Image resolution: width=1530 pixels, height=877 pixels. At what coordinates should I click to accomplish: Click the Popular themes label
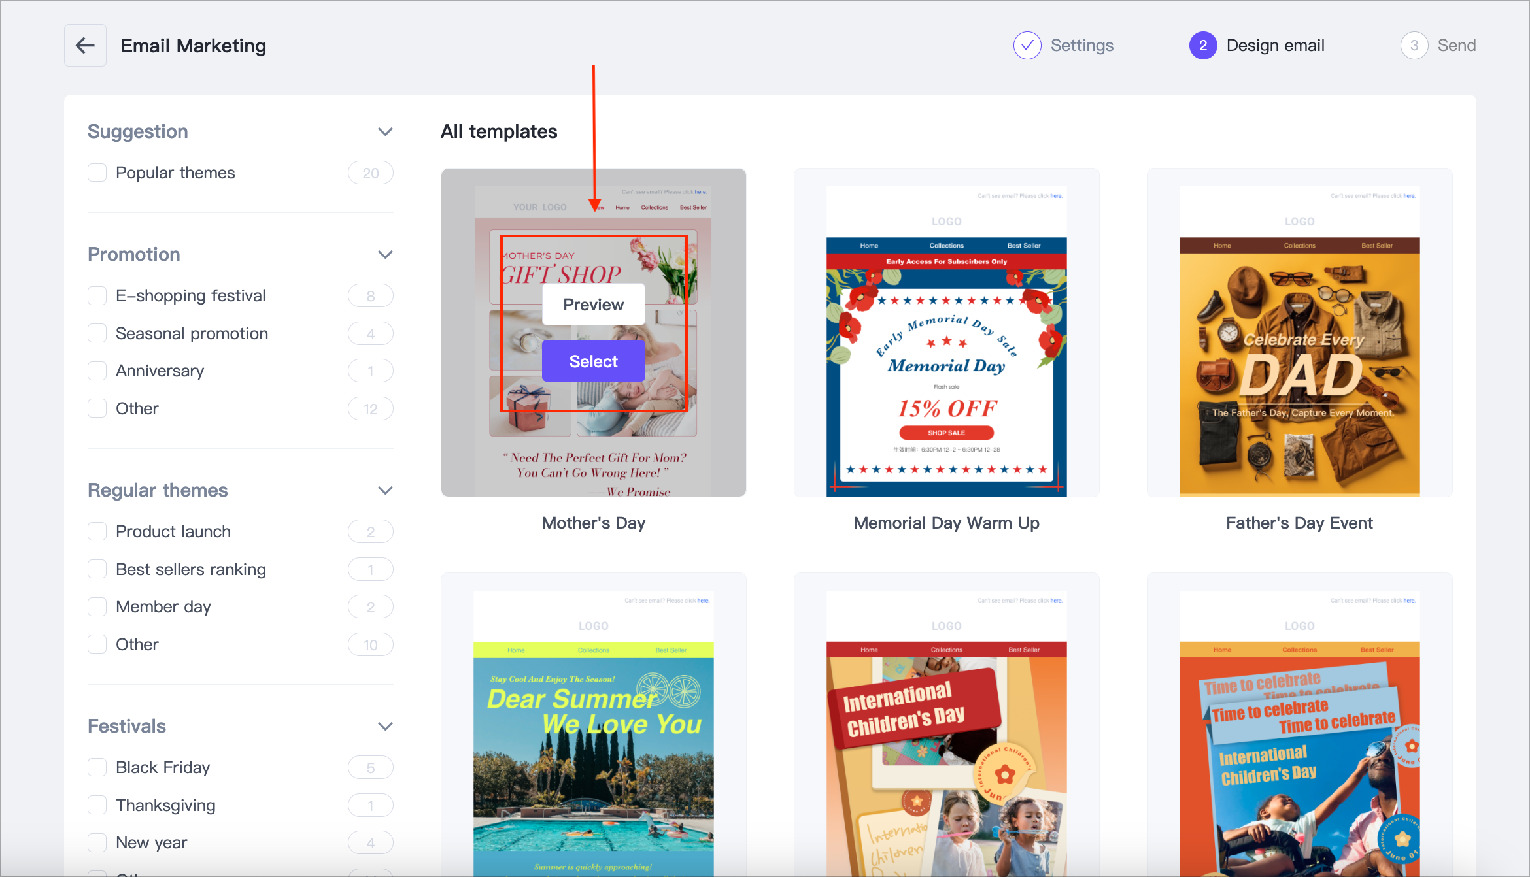175,173
